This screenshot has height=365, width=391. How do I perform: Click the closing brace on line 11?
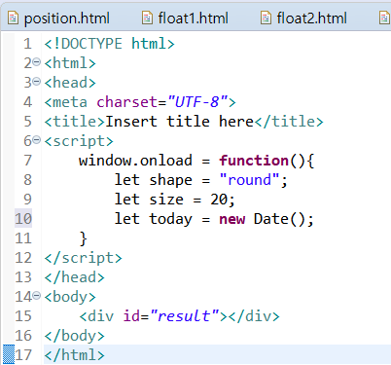(x=84, y=238)
